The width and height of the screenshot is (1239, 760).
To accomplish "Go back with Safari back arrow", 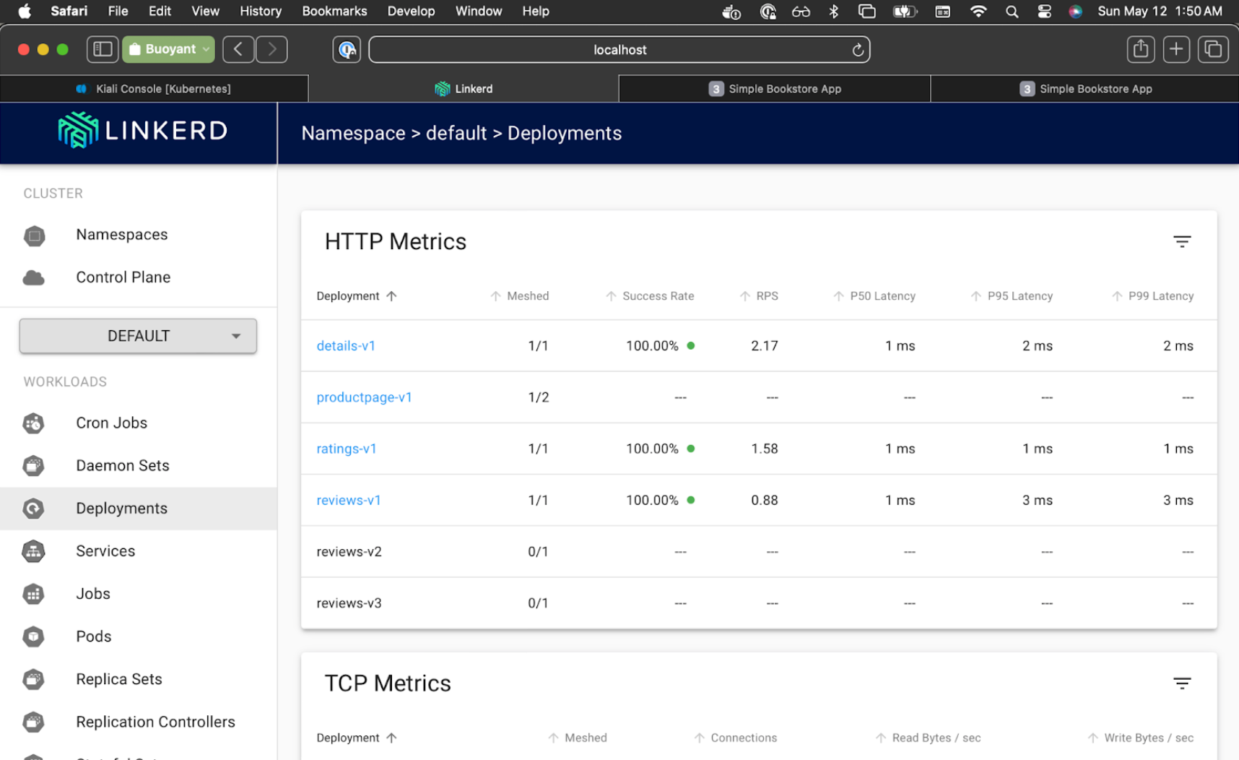I will [238, 49].
